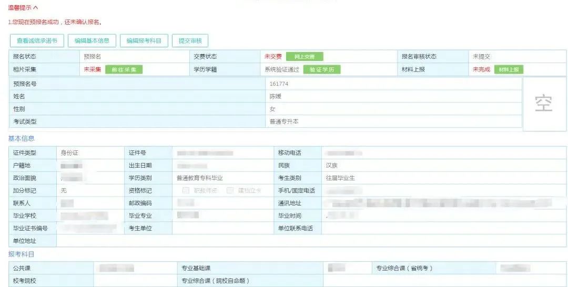
Task: Click the green 材料上报 button
Action: (x=509, y=69)
